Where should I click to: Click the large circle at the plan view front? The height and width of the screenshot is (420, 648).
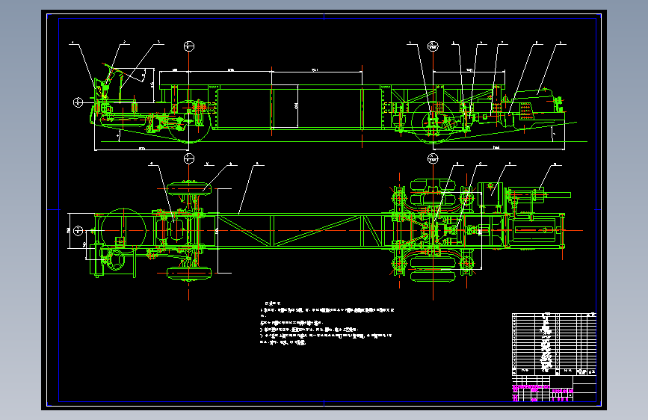(x=123, y=231)
